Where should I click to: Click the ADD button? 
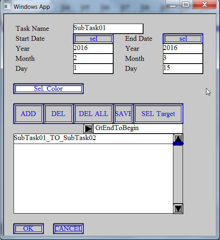(x=28, y=114)
